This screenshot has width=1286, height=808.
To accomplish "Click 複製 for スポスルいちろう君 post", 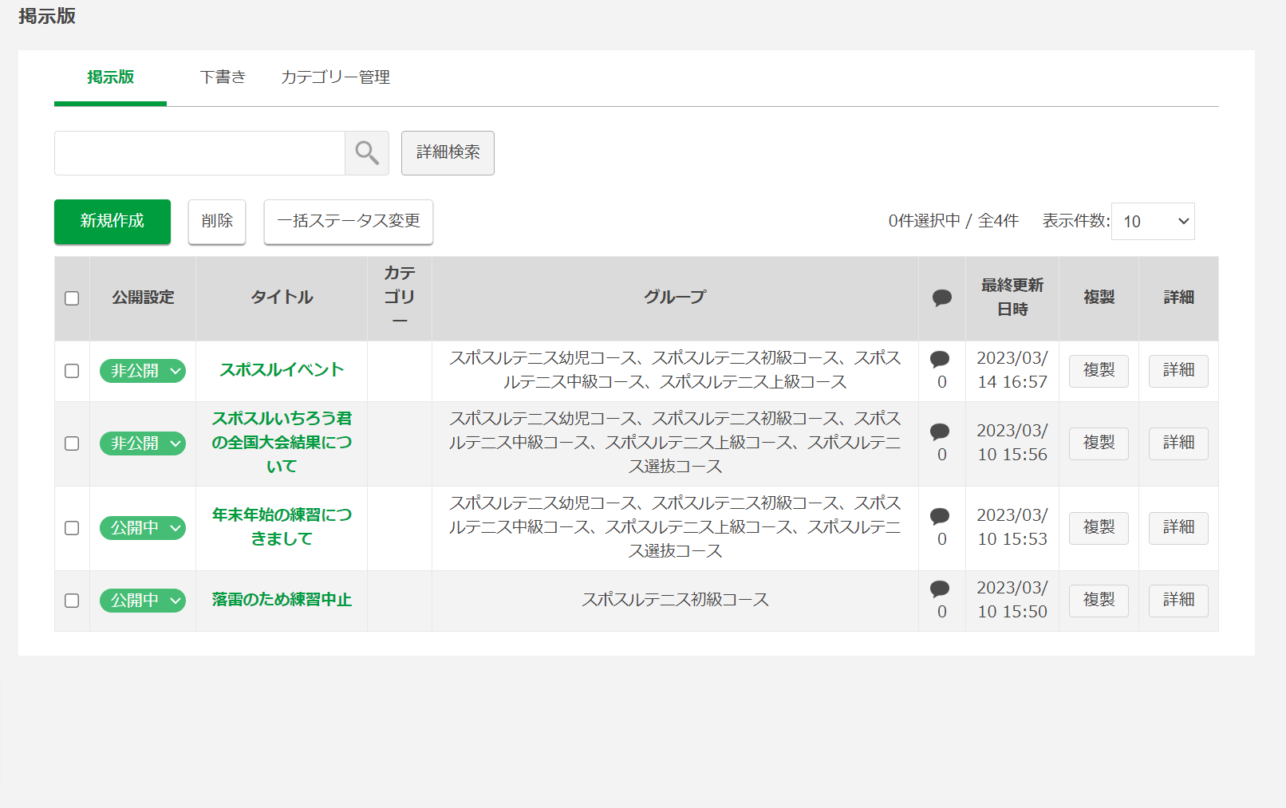I will pos(1099,443).
